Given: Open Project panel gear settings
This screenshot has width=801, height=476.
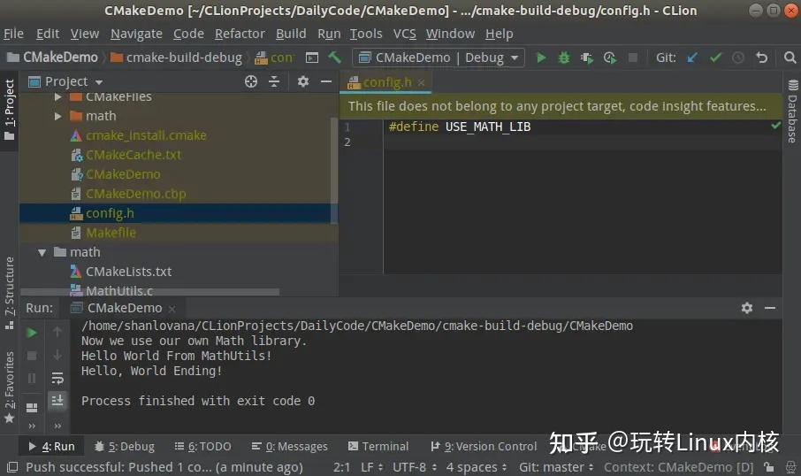Looking at the screenshot, I should tap(303, 81).
